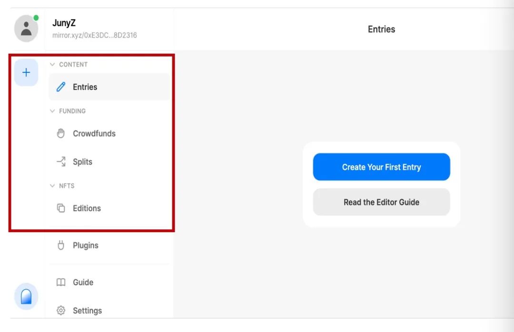Collapse the NFTS section chevron
The width and height of the screenshot is (514, 332).
click(x=52, y=186)
